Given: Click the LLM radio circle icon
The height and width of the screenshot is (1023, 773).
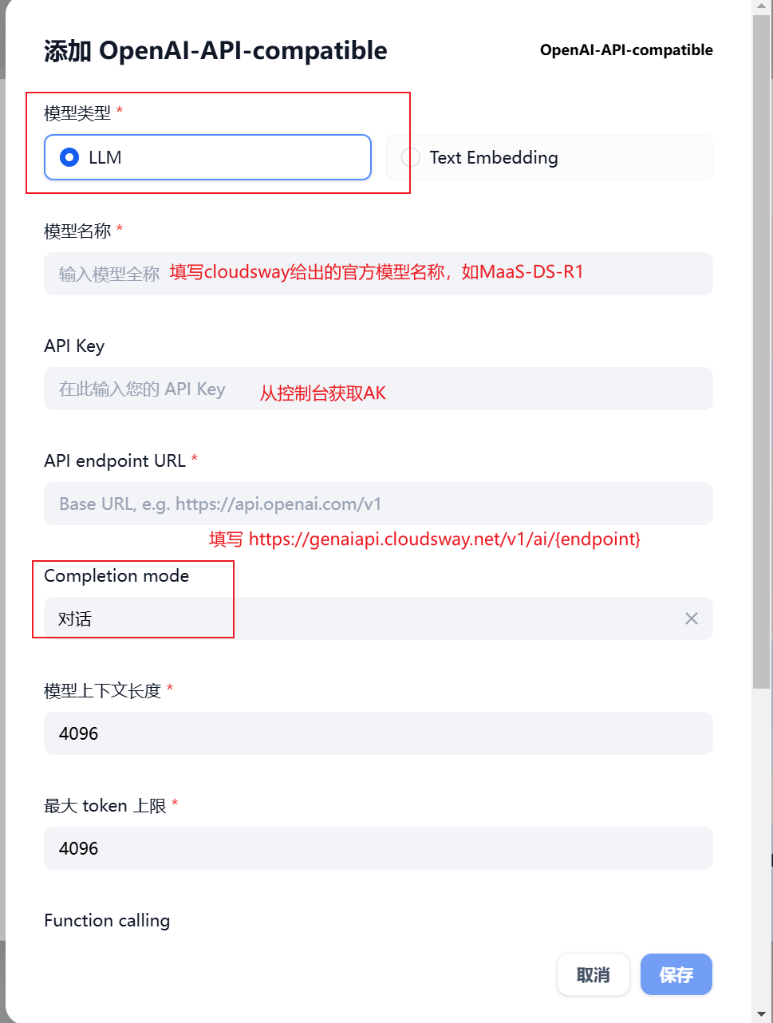Looking at the screenshot, I should click(x=69, y=157).
